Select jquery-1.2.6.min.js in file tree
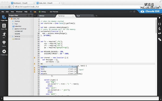Image resolution: width=162 pixels, height=101 pixels. pyautogui.click(x=21, y=29)
